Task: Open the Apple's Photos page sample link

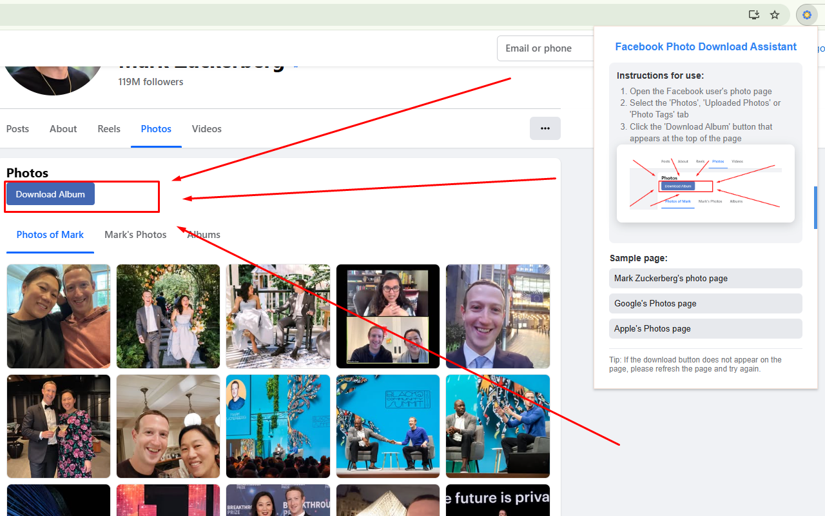Action: (x=705, y=328)
